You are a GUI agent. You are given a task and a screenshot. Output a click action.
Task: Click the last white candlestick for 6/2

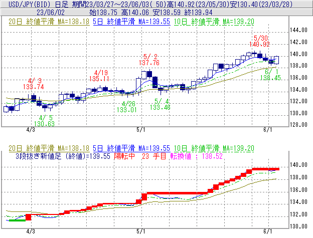tap(276, 60)
